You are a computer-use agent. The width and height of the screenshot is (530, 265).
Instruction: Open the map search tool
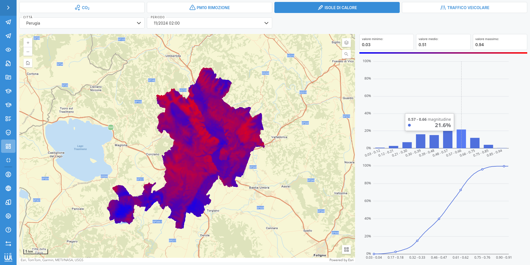(x=346, y=54)
